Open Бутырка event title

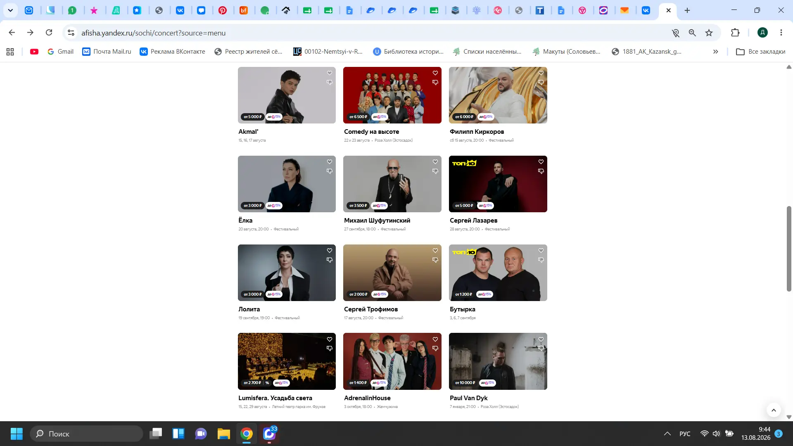(462, 309)
